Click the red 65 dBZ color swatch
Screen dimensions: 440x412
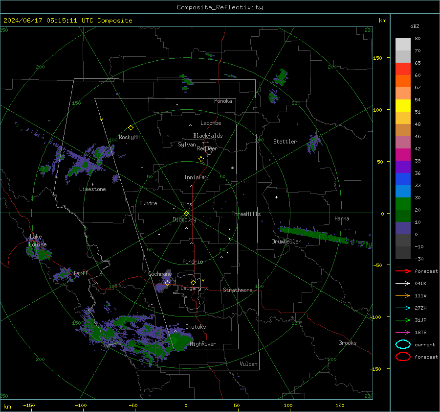[x=403, y=69]
